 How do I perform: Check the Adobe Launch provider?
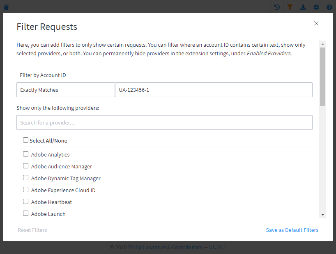coord(26,213)
